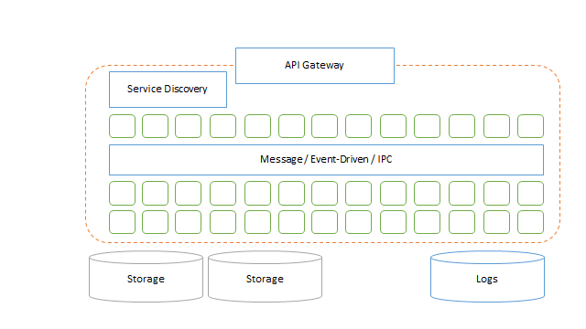Screen dimensions: 586x329
Task: Click the Service Discovery text label
Action: (167, 90)
